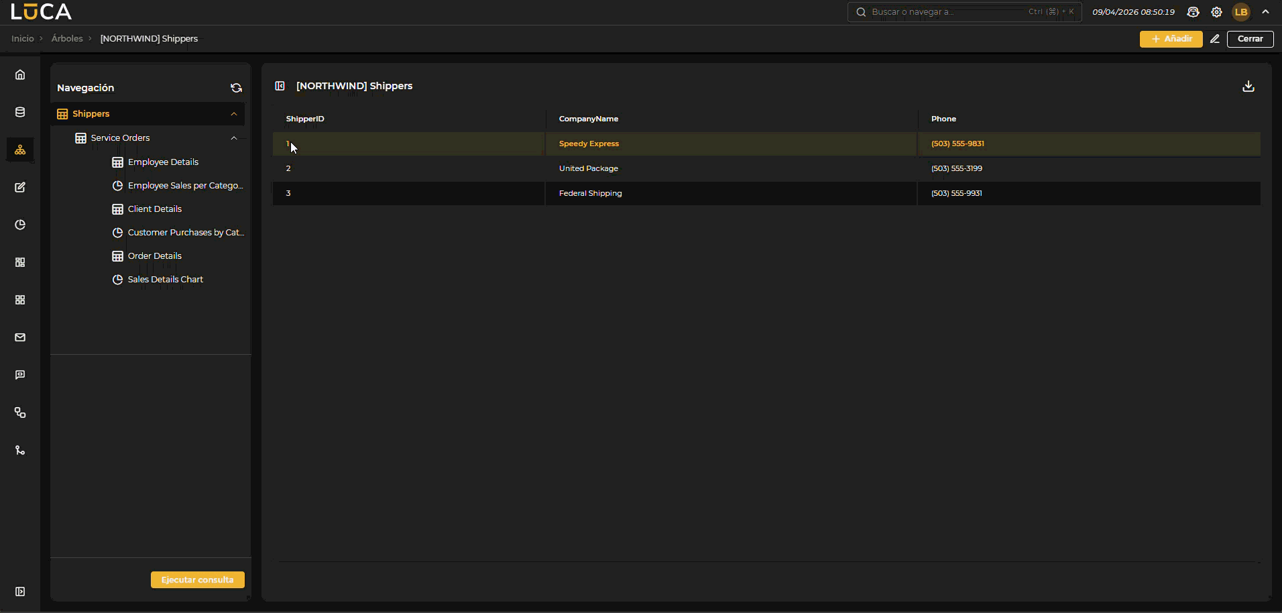Click the Añadir button

click(1171, 39)
